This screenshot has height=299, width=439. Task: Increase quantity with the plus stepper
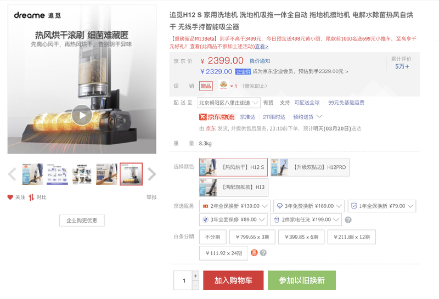(x=195, y=276)
